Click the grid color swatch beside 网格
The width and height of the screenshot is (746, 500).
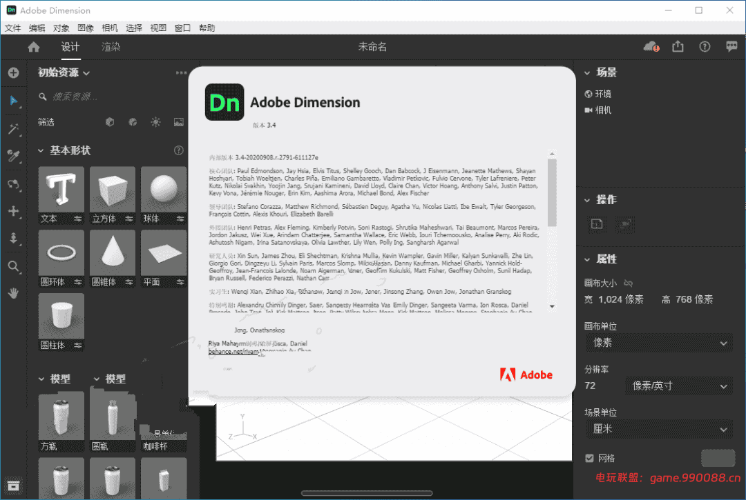718,458
